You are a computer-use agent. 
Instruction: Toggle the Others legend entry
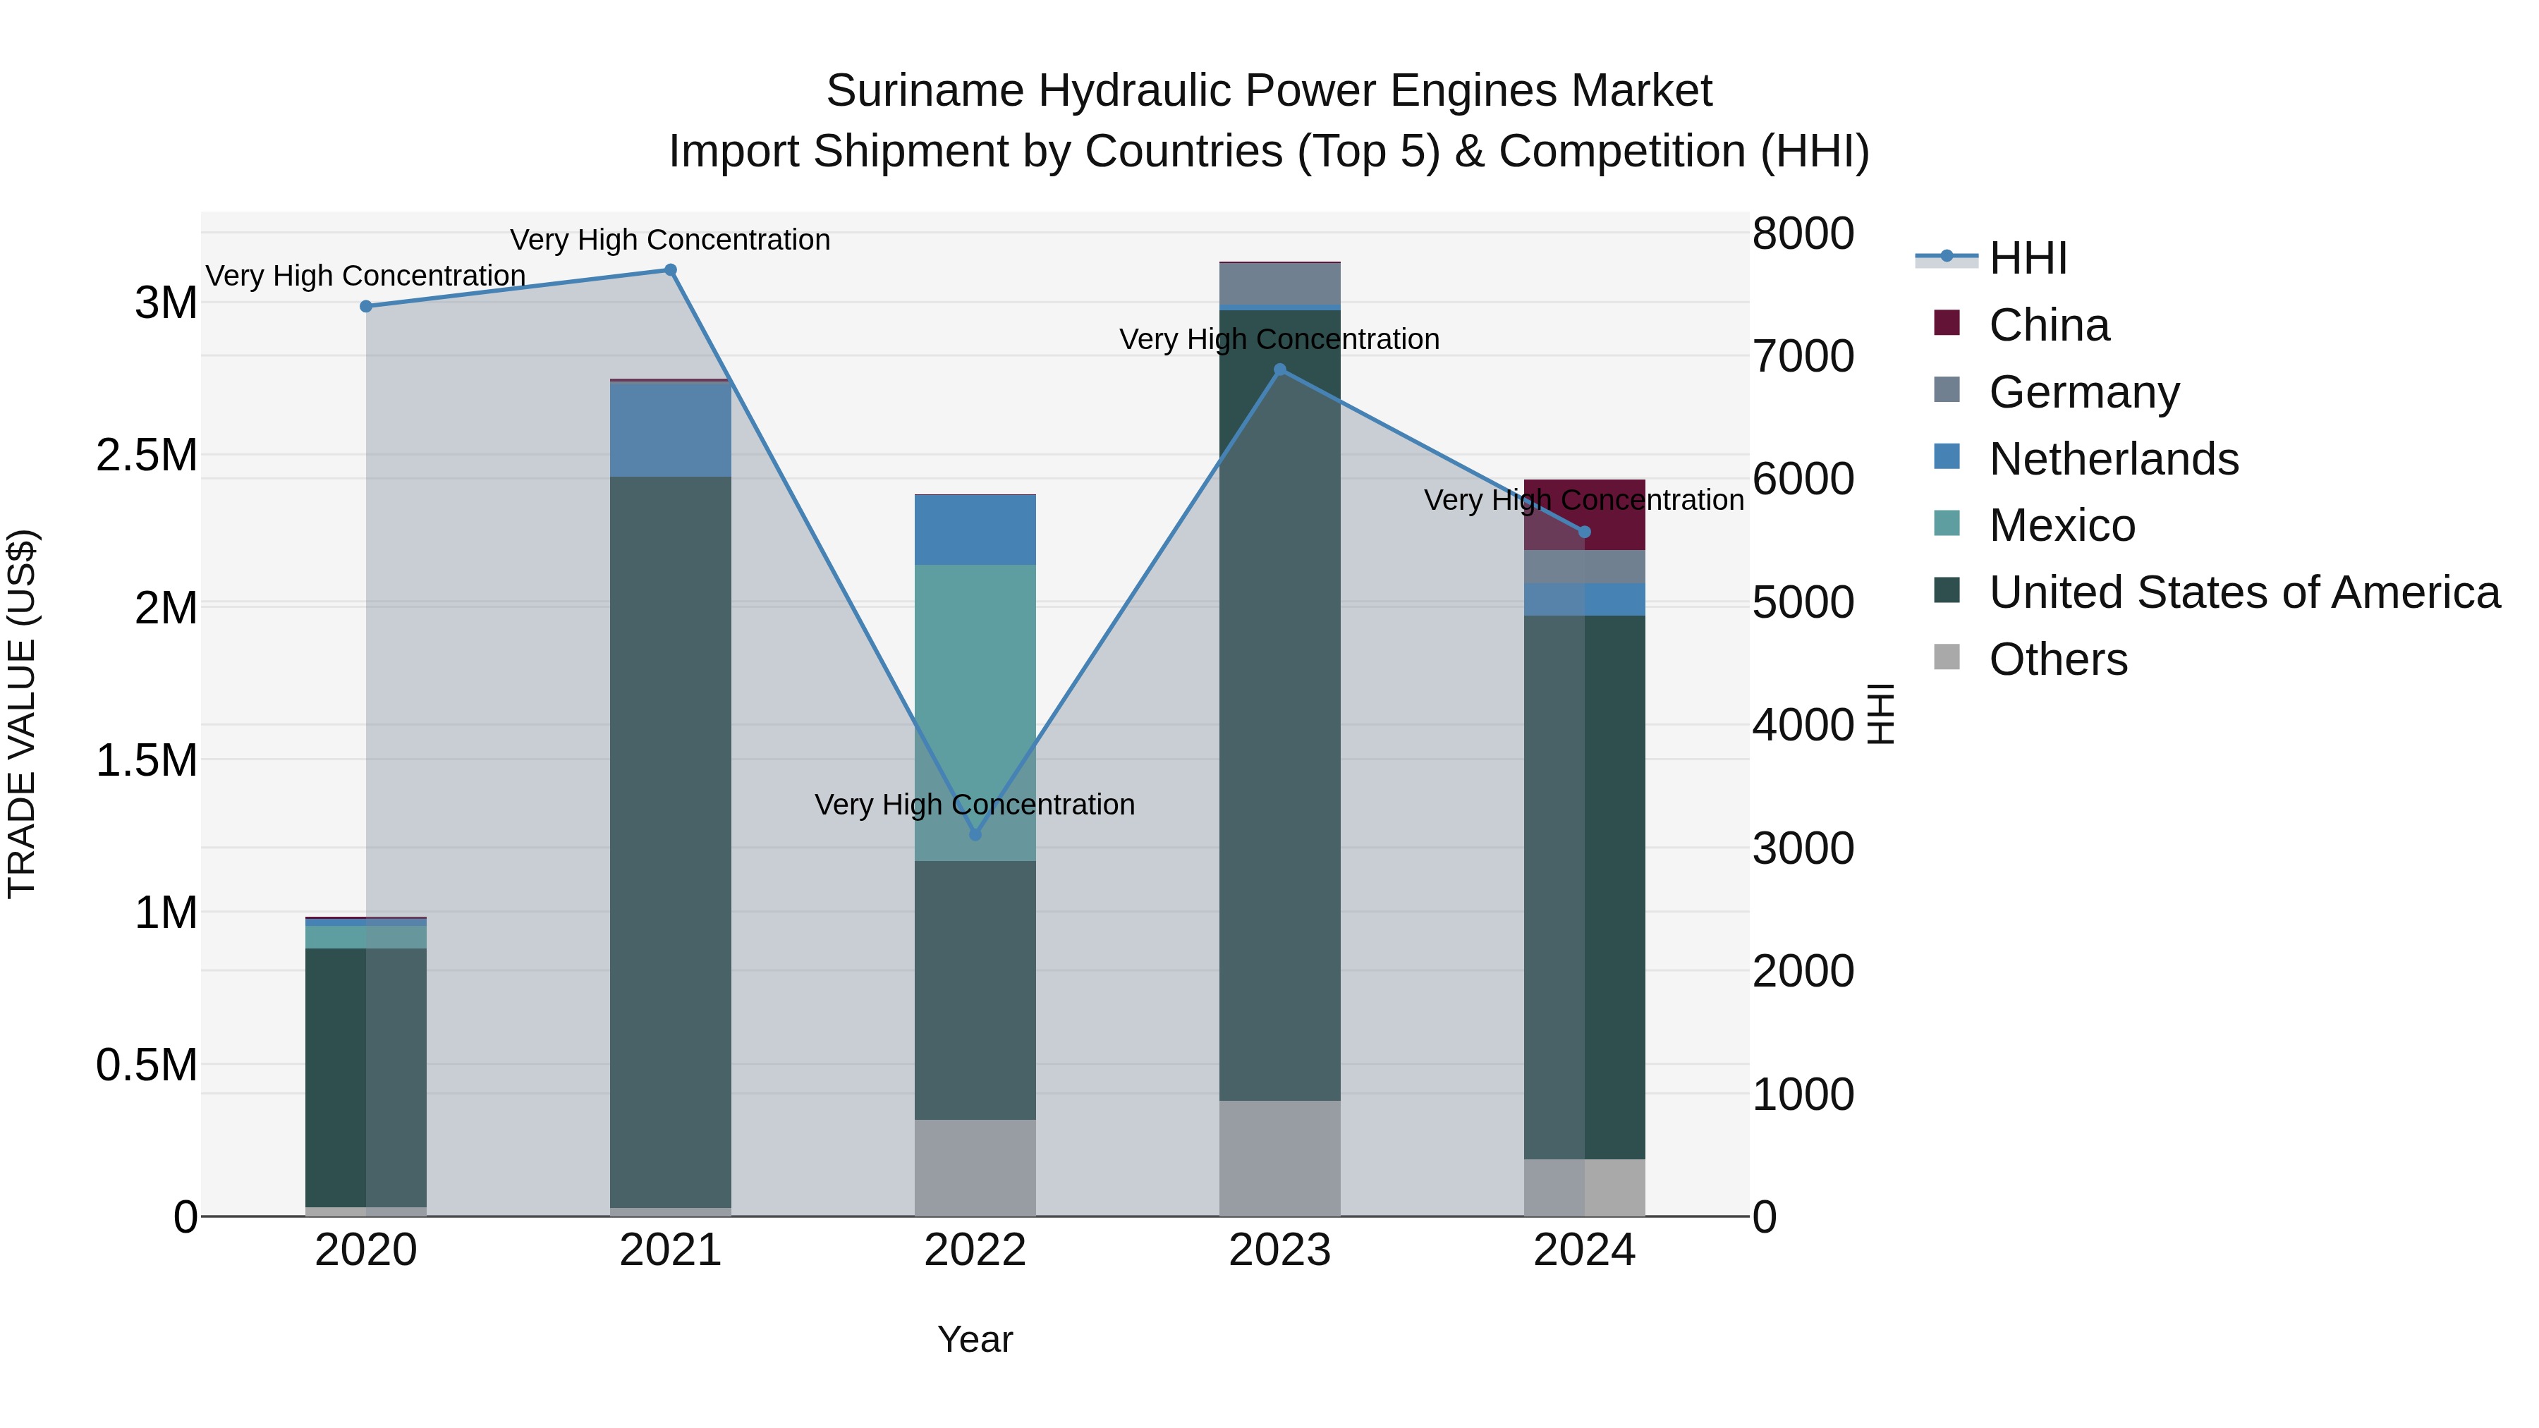tap(2030, 659)
